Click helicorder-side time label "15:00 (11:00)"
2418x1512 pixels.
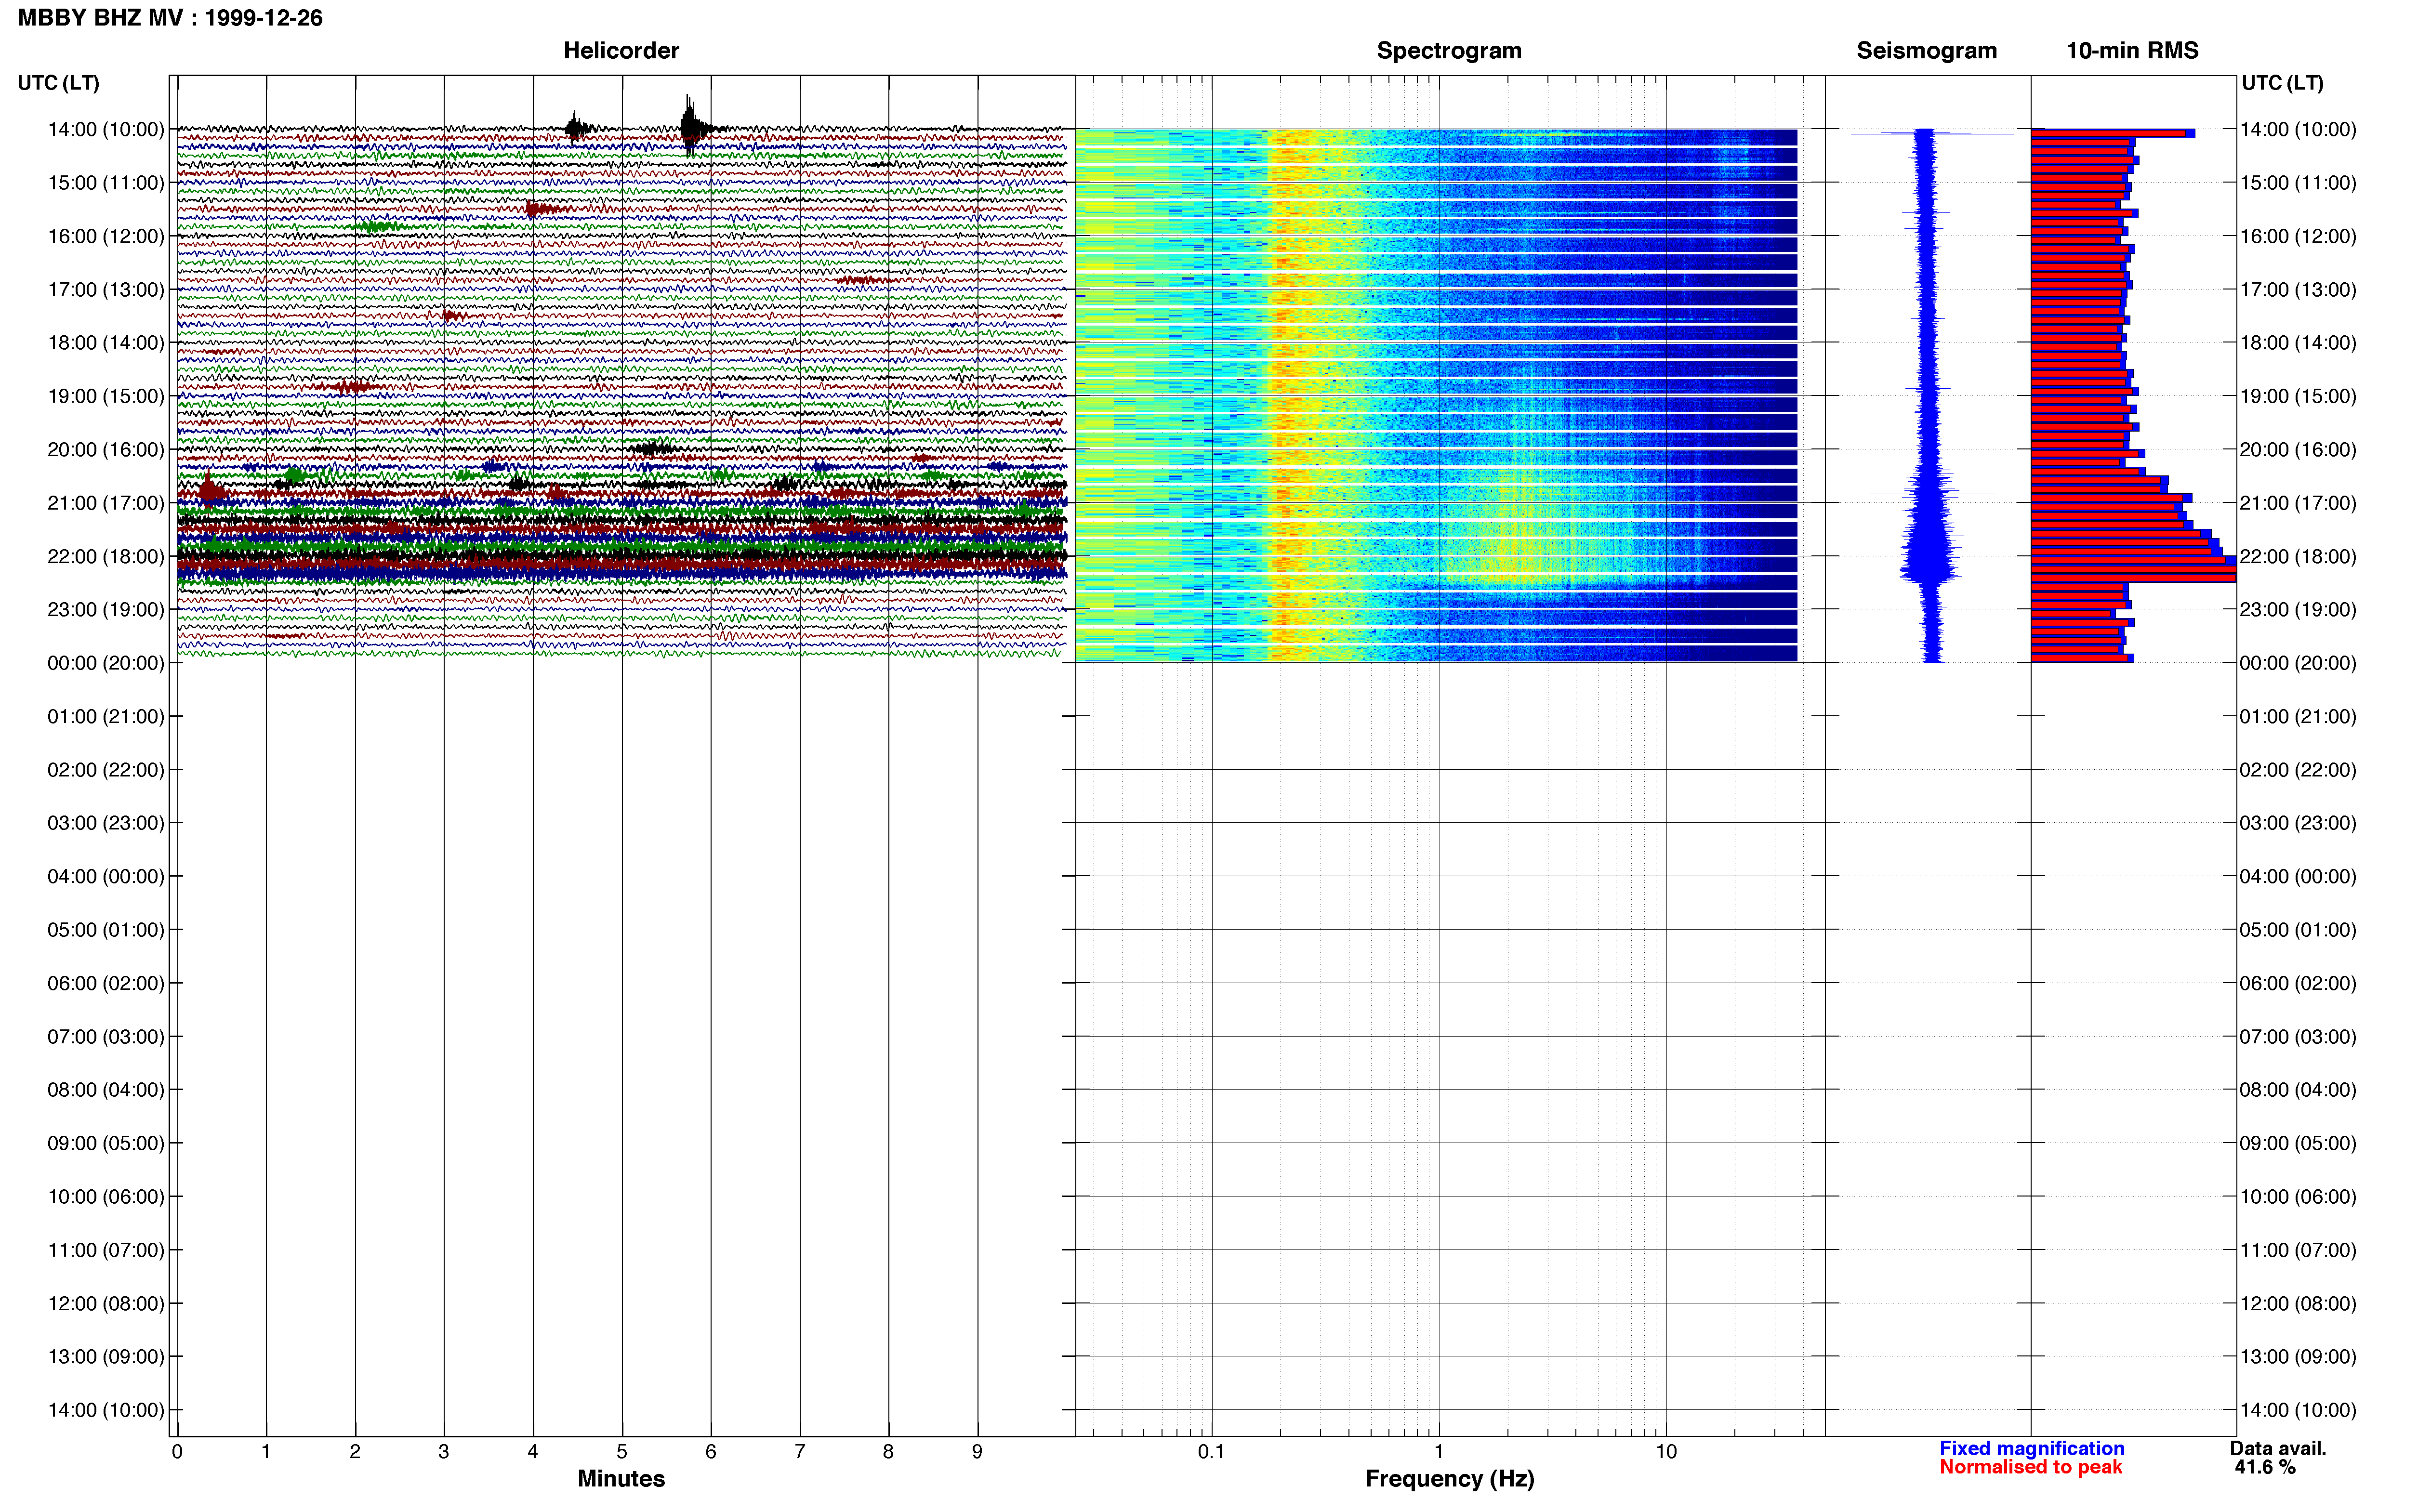[106, 183]
